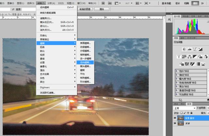
Task: Expand the "曝光度"预设 preset list
Action: tap(176, 79)
